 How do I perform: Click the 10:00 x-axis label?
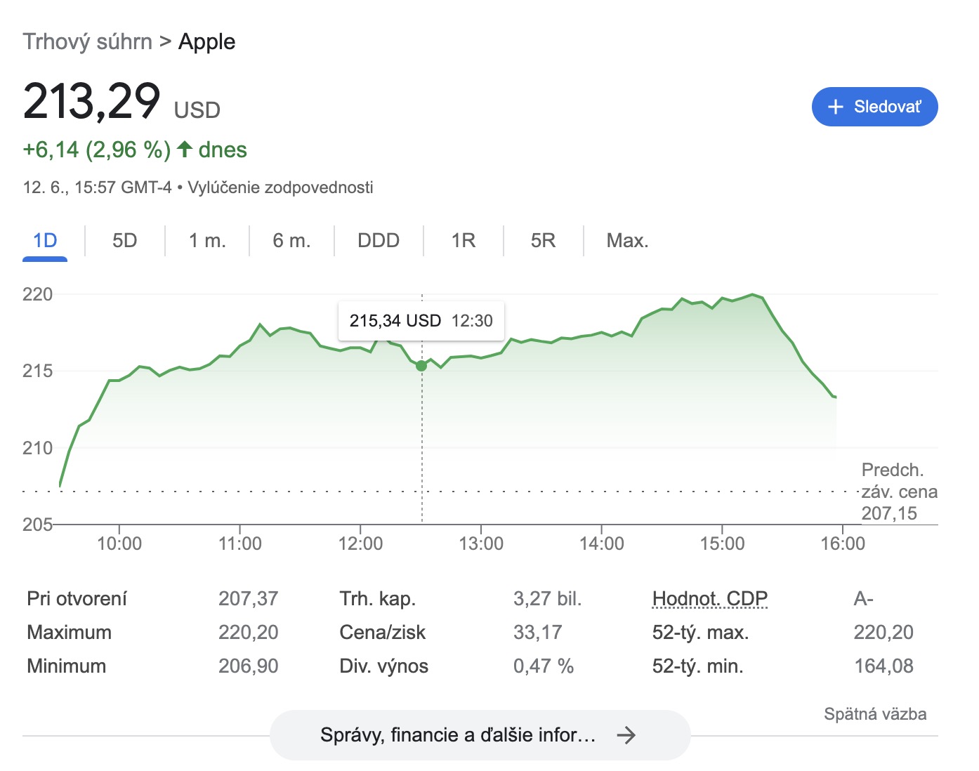point(119,543)
